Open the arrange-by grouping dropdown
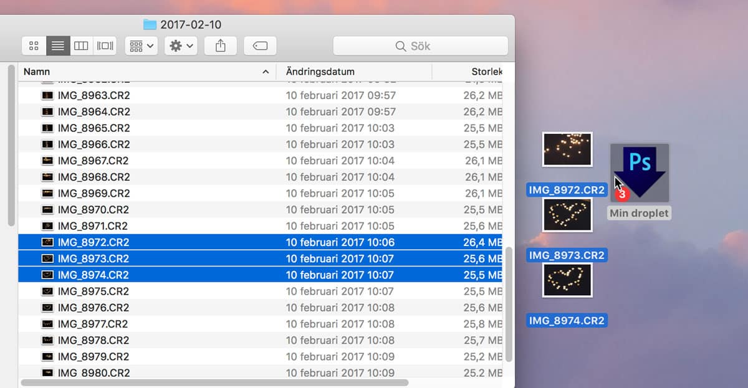 pos(141,46)
